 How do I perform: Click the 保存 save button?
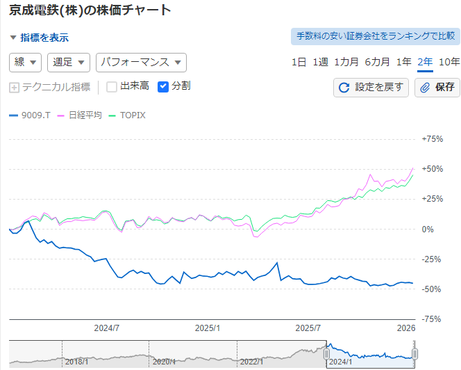pyautogui.click(x=437, y=88)
